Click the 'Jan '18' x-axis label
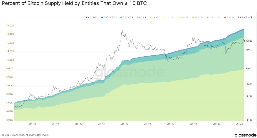Screen dimensions: 257x138 coord(124,124)
